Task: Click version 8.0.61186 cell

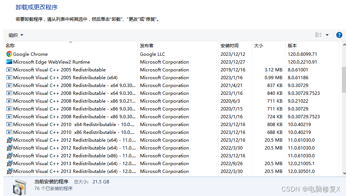Action: click(298, 78)
